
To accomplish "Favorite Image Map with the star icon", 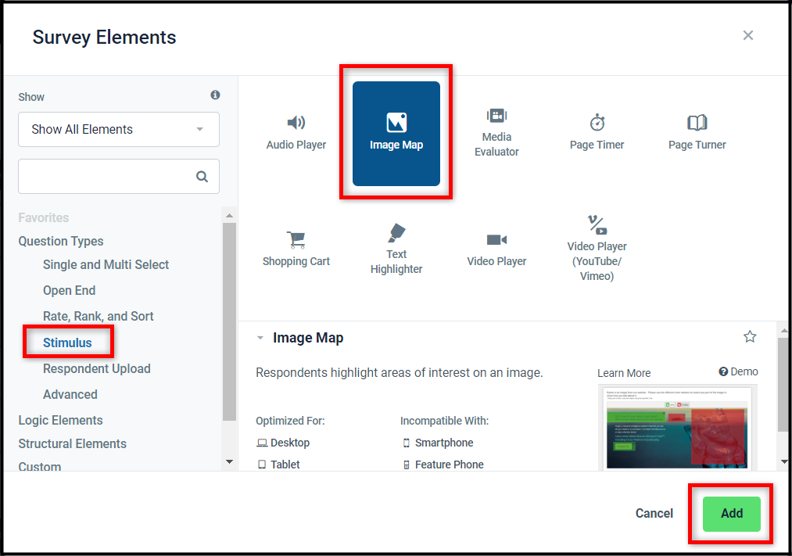I will click(750, 336).
